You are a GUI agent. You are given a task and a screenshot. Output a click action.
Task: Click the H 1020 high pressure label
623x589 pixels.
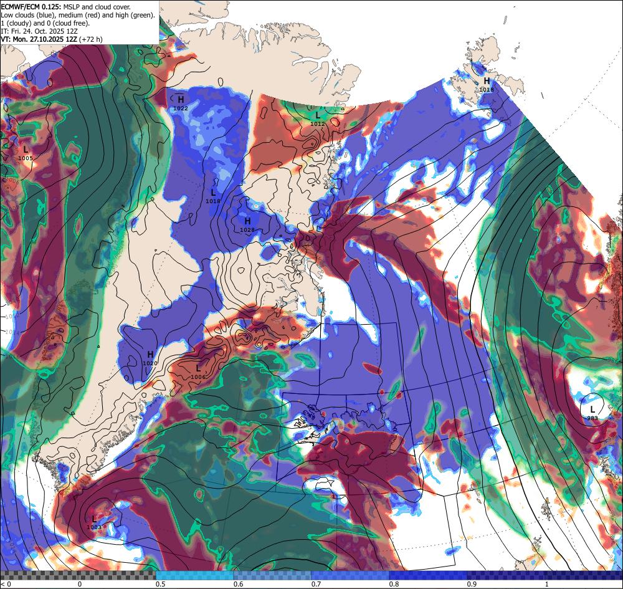click(x=150, y=358)
